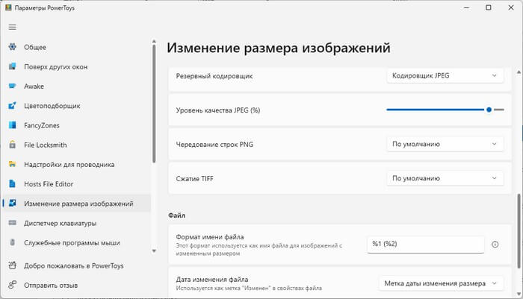Click the File Explorer add-ons (Надстройки для проводника) icon
The width and height of the screenshot is (523, 299).
pos(13,164)
